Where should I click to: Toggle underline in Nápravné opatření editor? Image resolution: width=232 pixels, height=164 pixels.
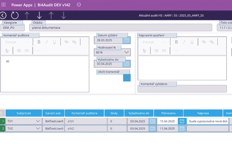point(192,42)
